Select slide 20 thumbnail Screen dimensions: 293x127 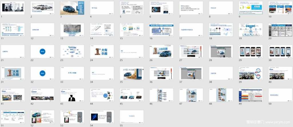pyautogui.click(x=280, y=30)
